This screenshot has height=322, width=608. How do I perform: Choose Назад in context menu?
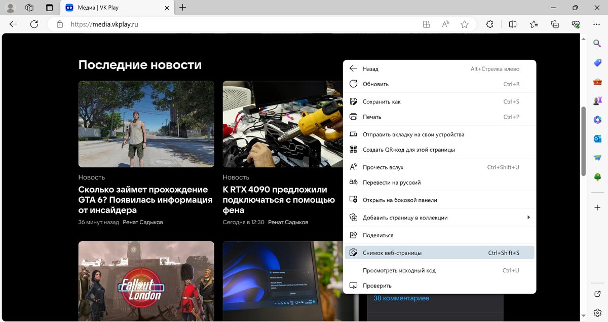click(439, 69)
